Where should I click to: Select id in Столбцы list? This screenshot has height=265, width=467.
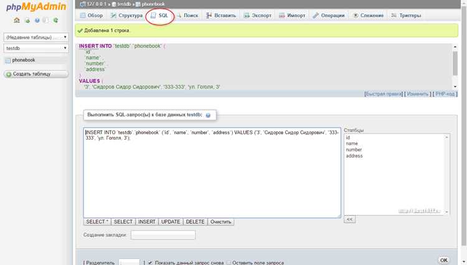click(x=348, y=137)
